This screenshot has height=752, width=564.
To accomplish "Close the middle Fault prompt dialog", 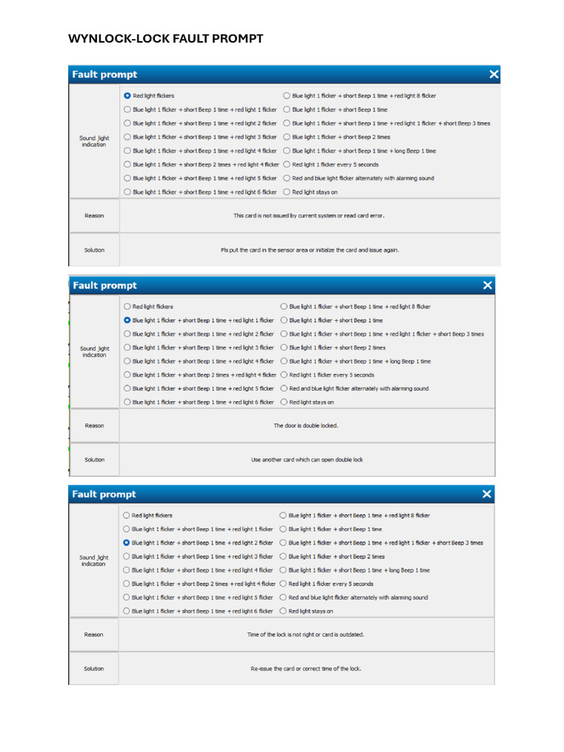I will click(488, 286).
